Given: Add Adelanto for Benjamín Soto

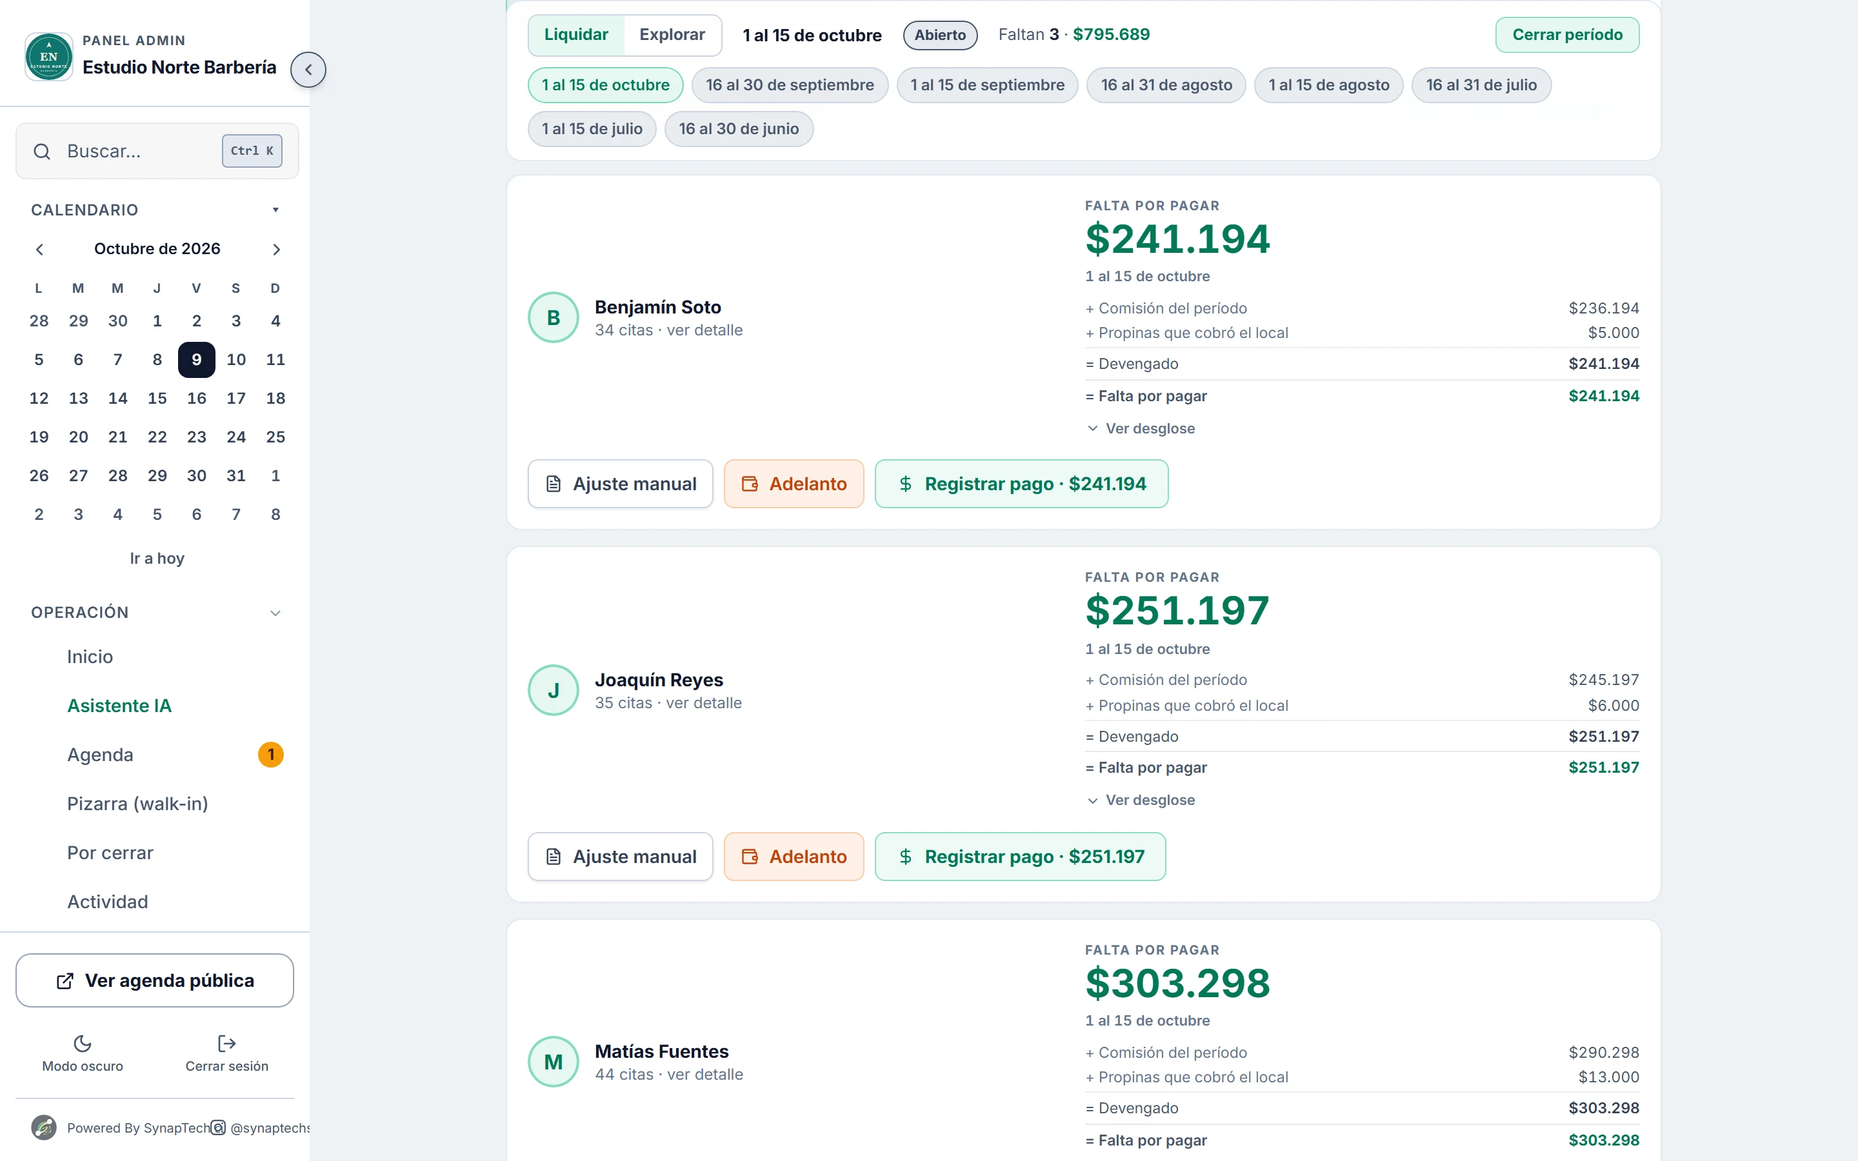Looking at the screenshot, I should pos(794,484).
